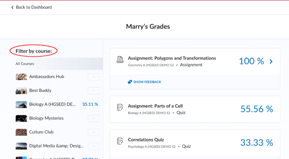Click the Polygons assignment document icon

click(120, 59)
